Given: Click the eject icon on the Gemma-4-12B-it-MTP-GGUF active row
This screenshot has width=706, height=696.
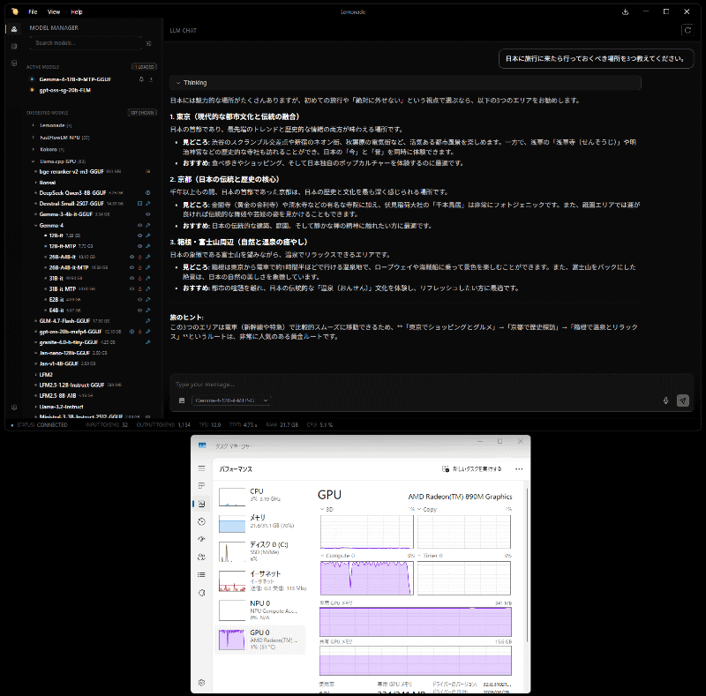Looking at the screenshot, I should point(151,79).
